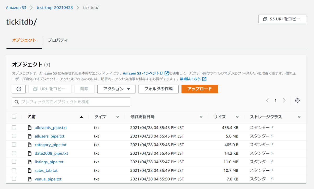
Task: Click file icon next to allevents_pipe.txt
Action: (x=30, y=128)
